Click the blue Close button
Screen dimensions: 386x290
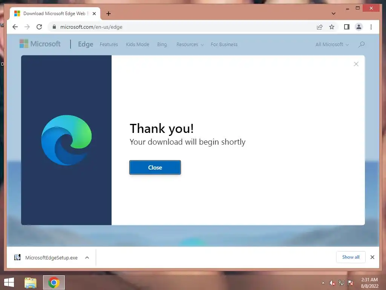(155, 167)
